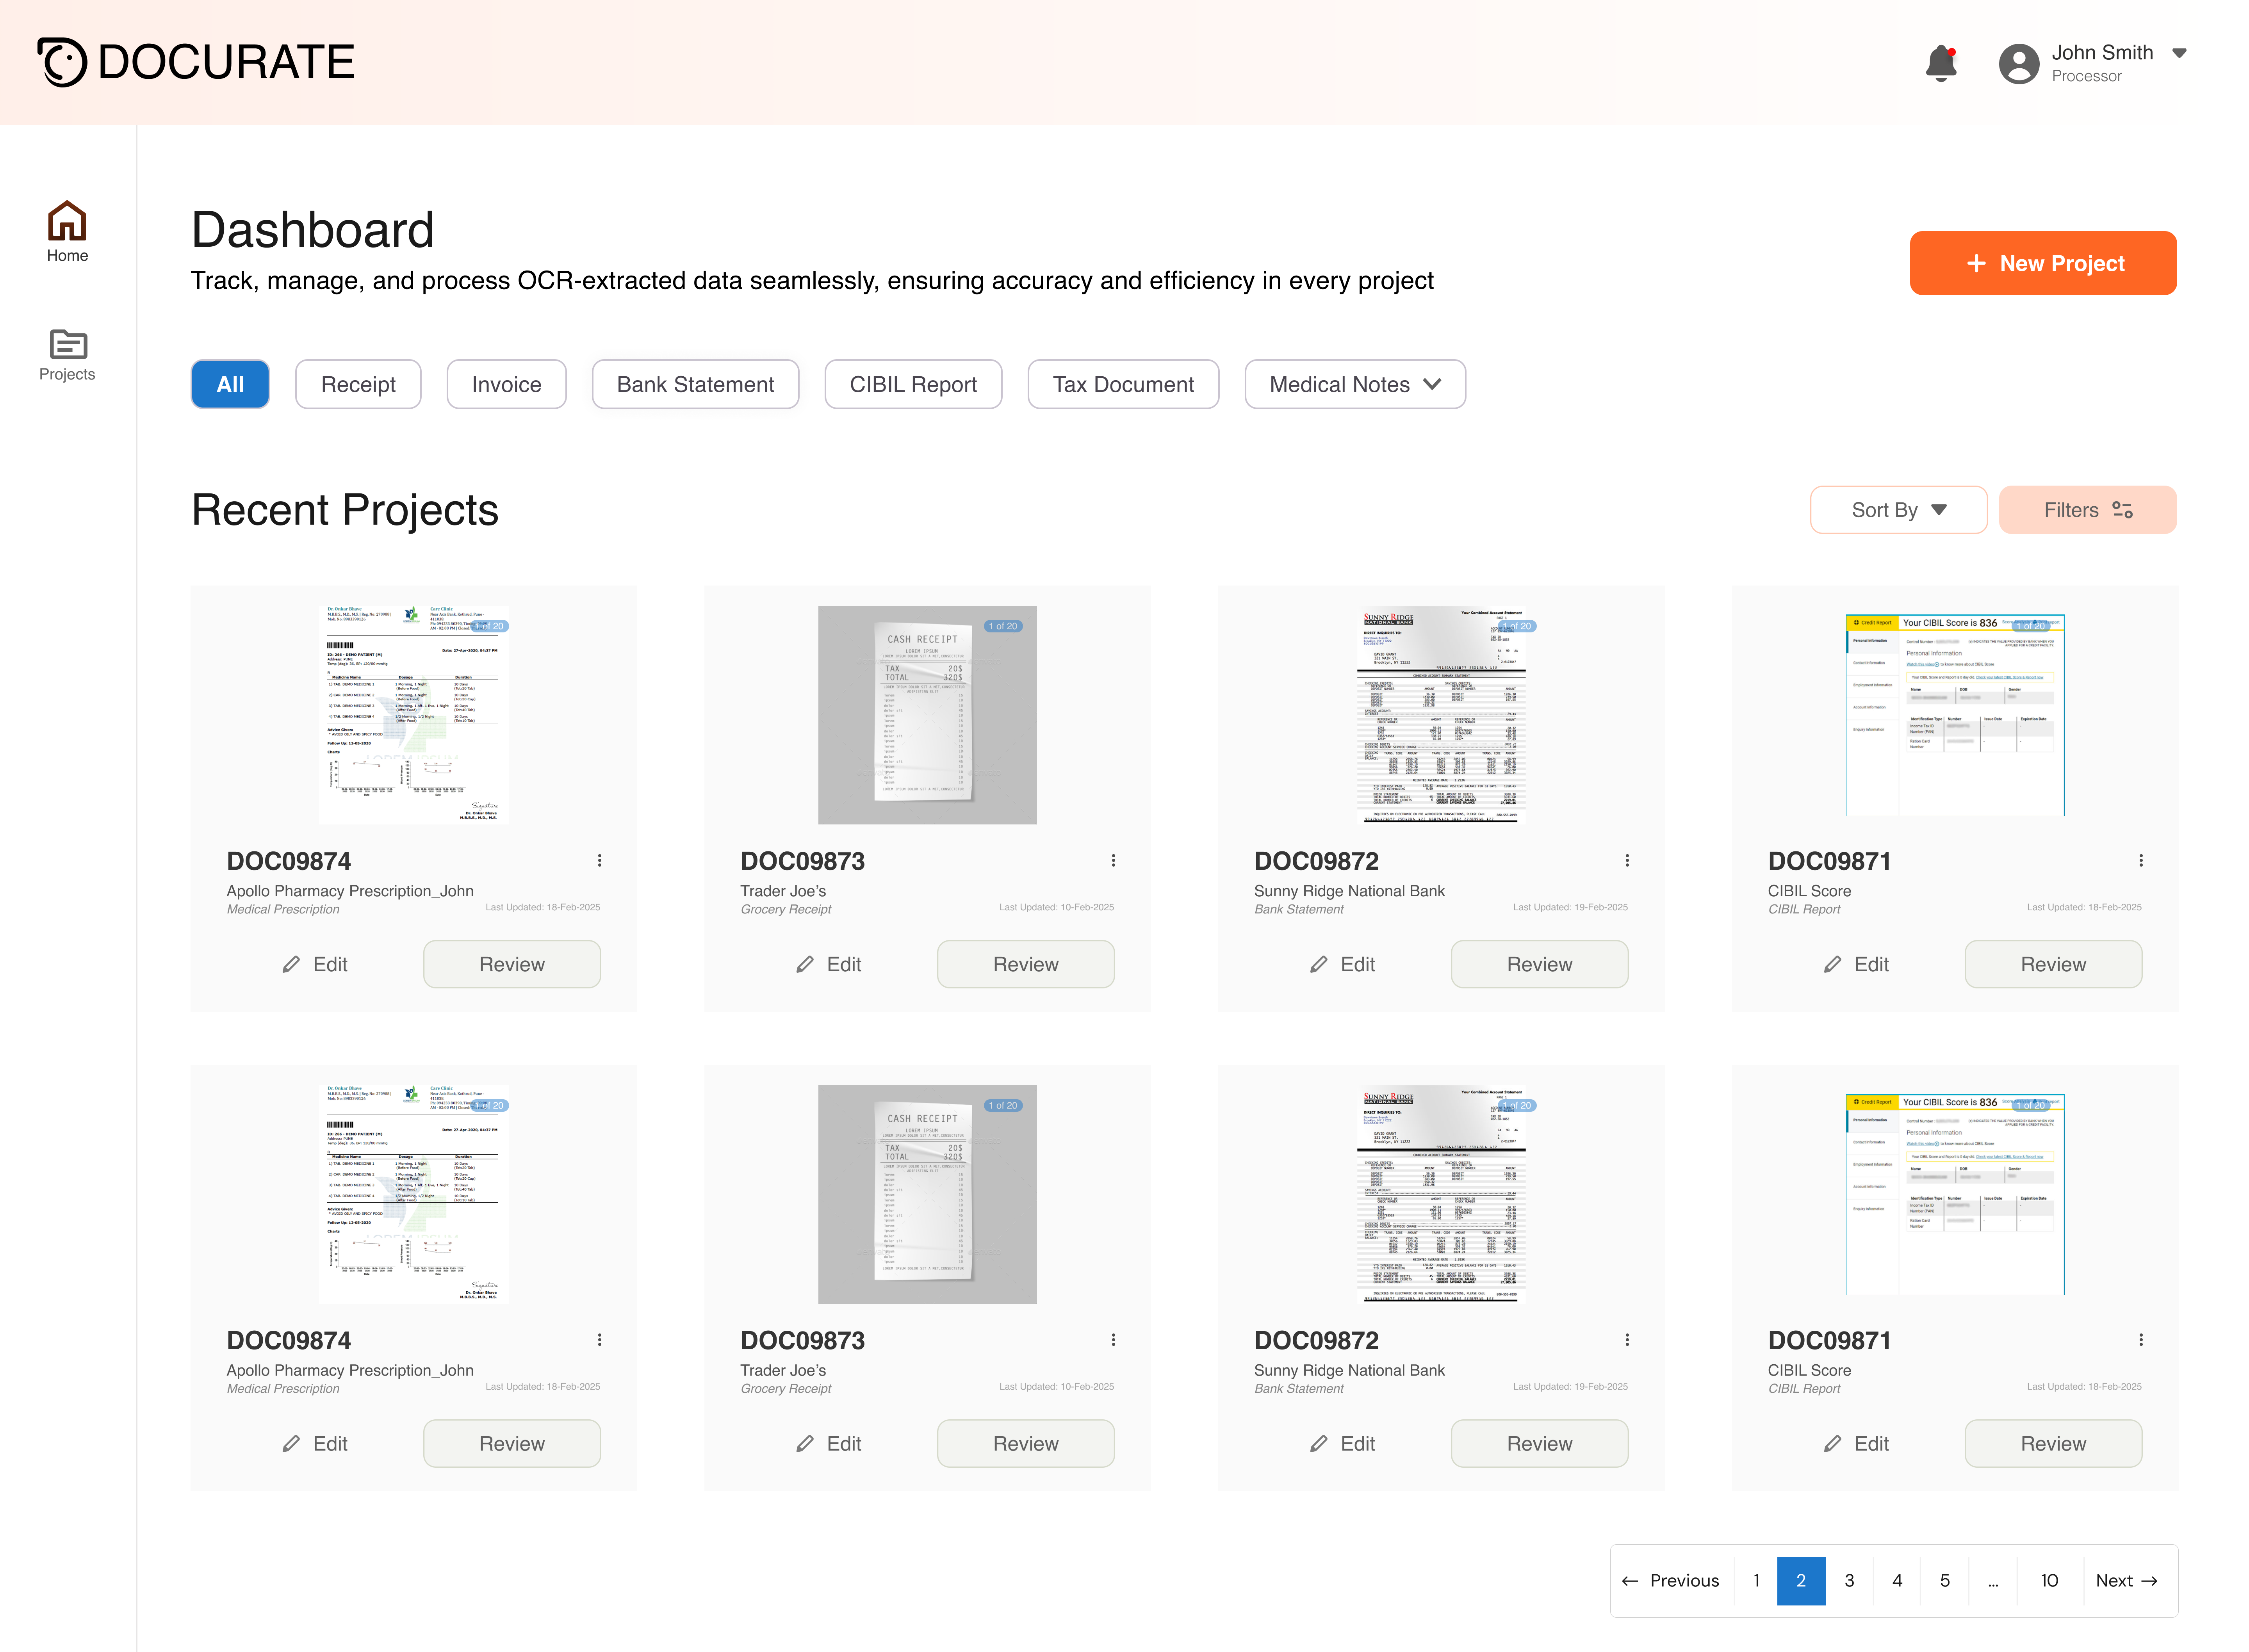Click John Smith's profile avatar

click(x=2018, y=62)
